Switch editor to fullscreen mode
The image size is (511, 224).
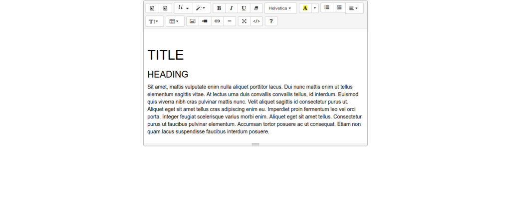(244, 21)
